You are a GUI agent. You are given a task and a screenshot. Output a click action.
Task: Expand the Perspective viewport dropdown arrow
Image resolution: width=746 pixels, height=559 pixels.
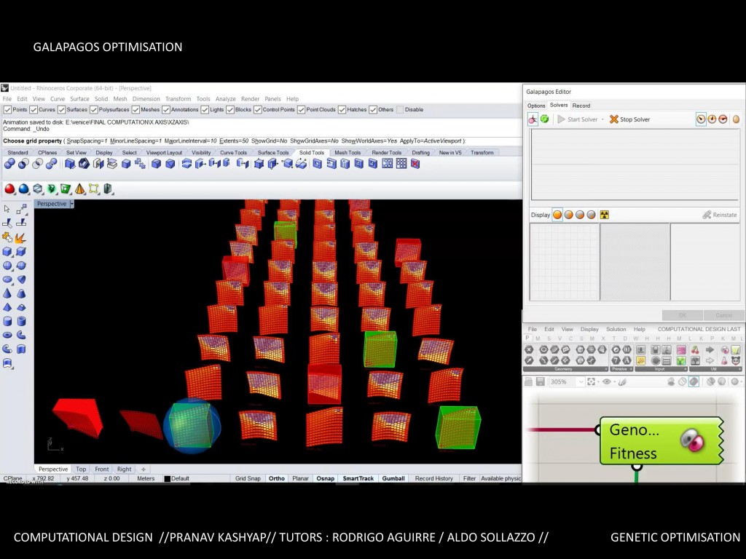72,204
